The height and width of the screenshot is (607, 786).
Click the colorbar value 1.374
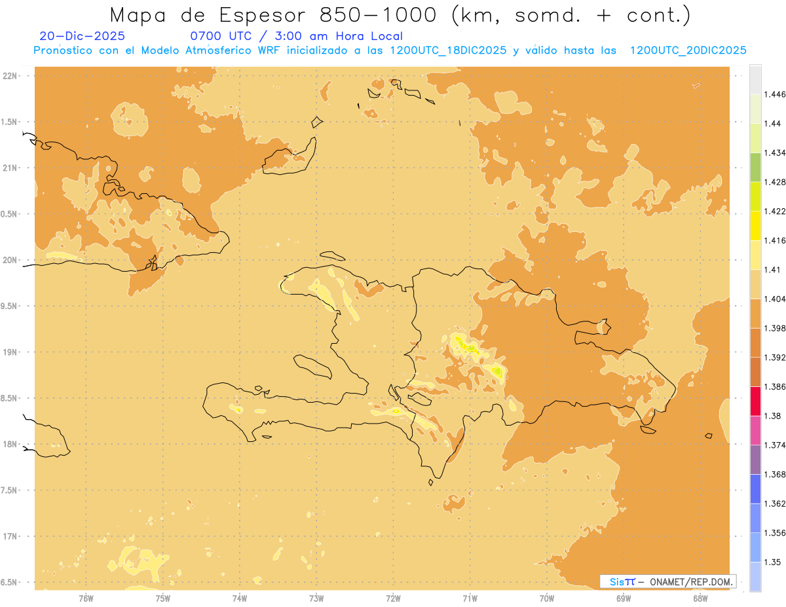coord(776,445)
